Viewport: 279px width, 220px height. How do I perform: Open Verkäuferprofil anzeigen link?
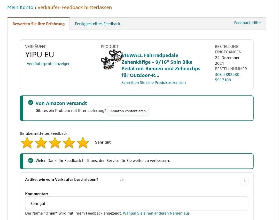[49, 64]
